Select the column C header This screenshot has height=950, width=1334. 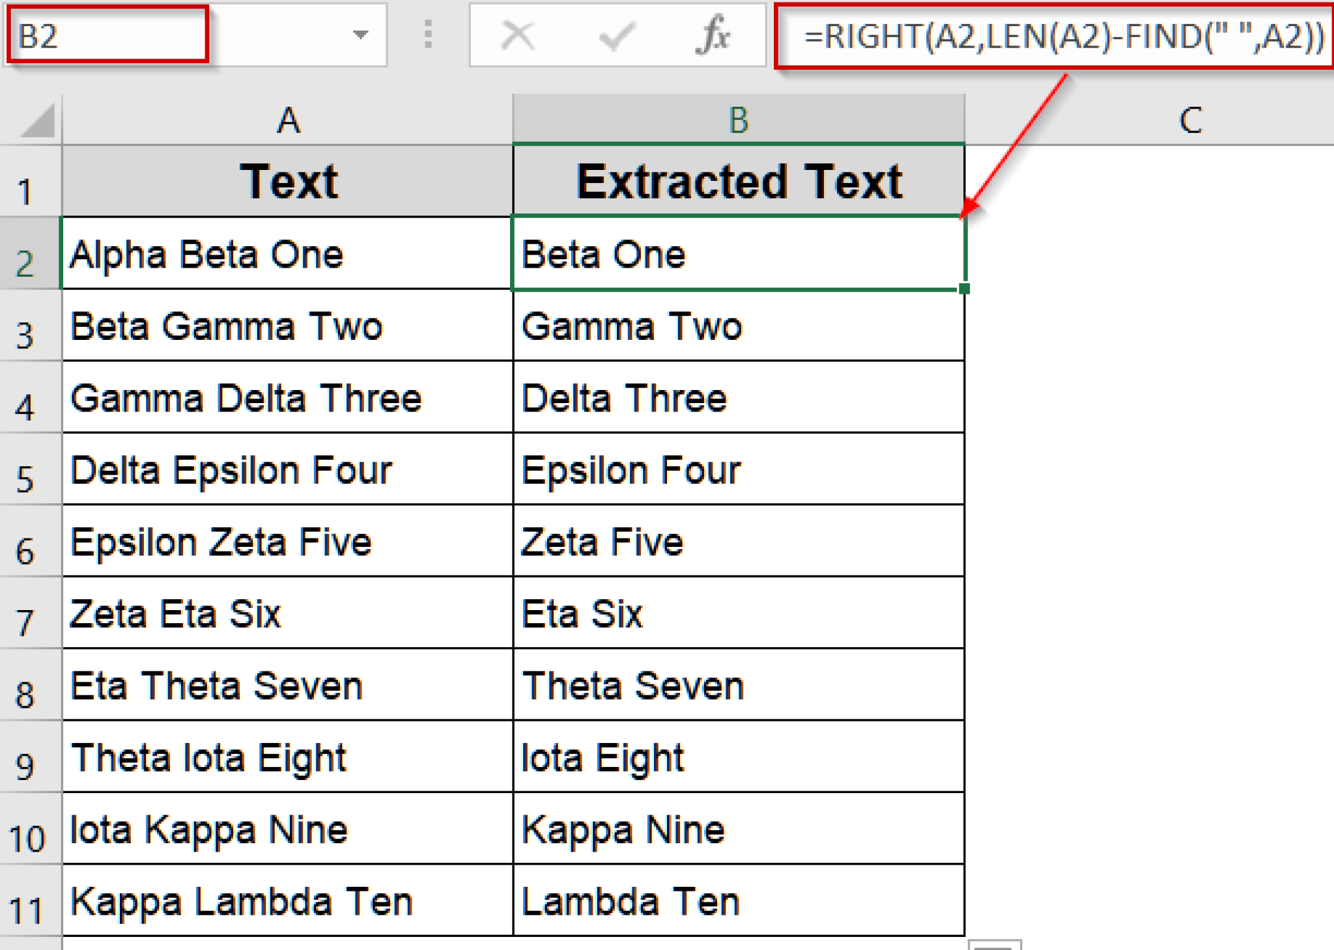click(1192, 120)
